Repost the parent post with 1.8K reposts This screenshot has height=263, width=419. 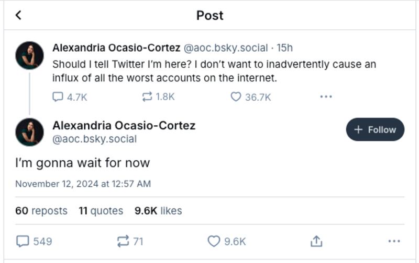coord(147,97)
